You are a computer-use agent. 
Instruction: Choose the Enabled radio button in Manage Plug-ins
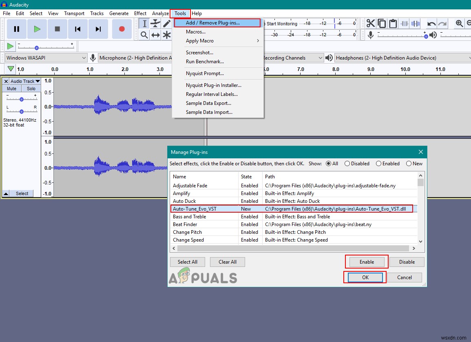378,163
